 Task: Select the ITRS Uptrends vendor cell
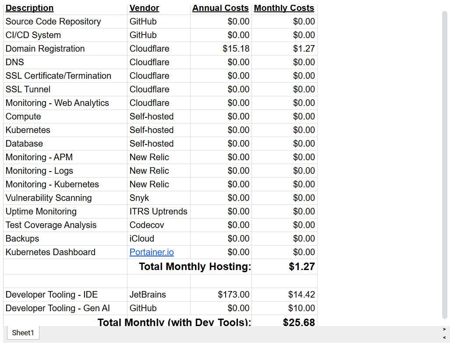click(159, 211)
